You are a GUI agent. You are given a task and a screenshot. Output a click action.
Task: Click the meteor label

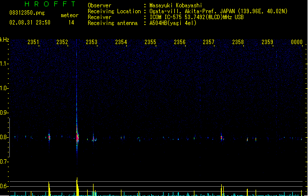(70, 15)
